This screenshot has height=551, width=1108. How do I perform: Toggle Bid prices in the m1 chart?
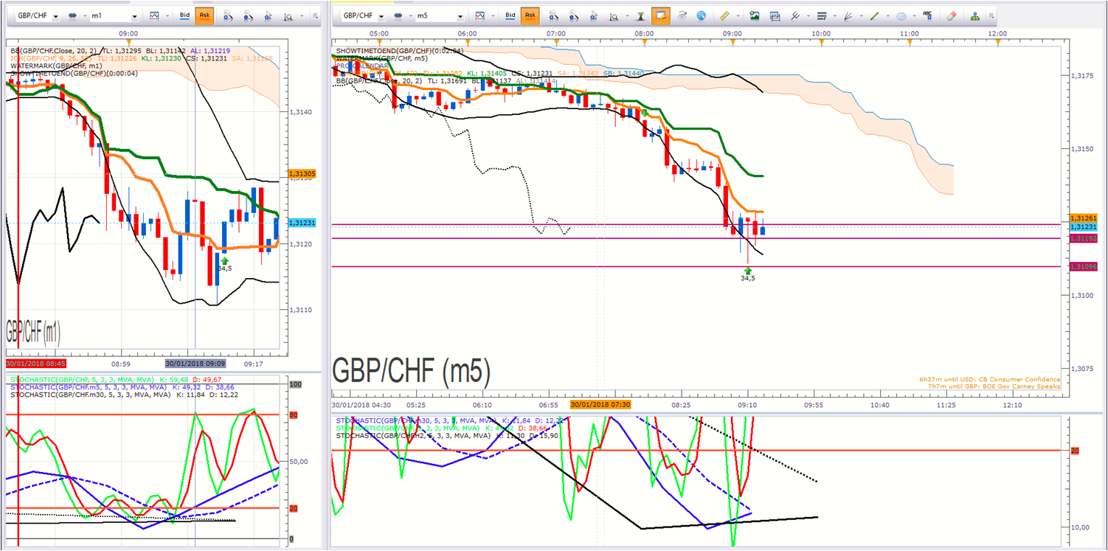183,16
